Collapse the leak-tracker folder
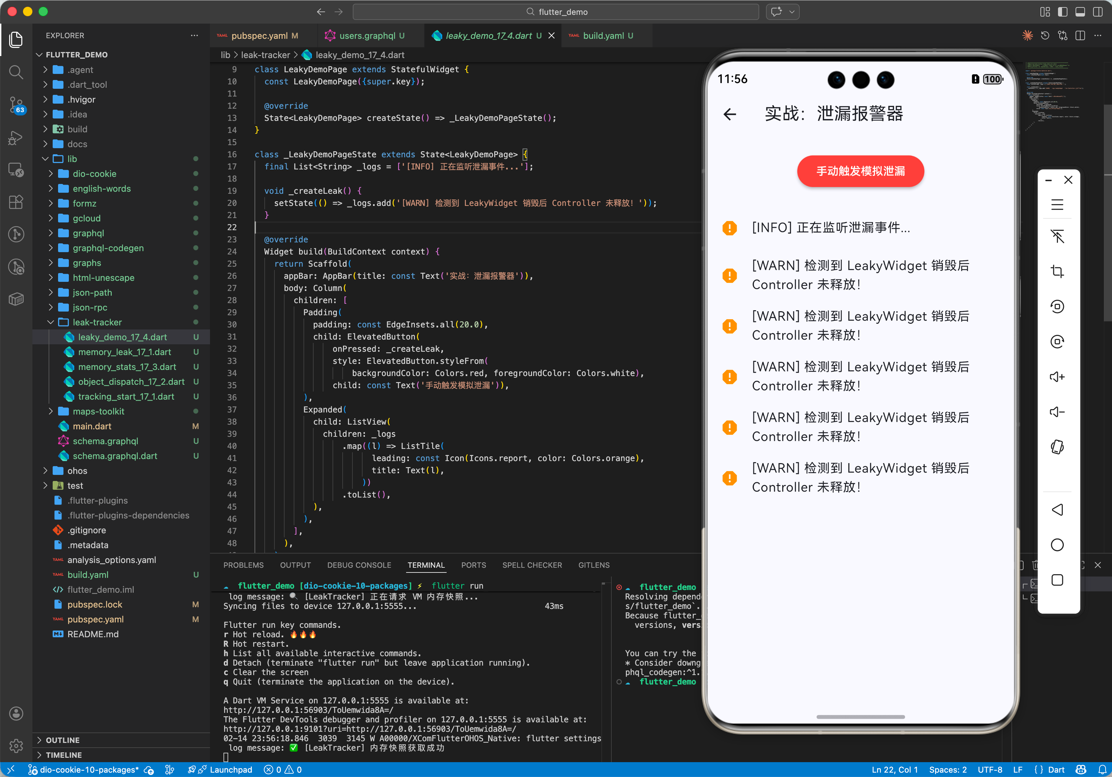The height and width of the screenshot is (777, 1112). tap(97, 322)
